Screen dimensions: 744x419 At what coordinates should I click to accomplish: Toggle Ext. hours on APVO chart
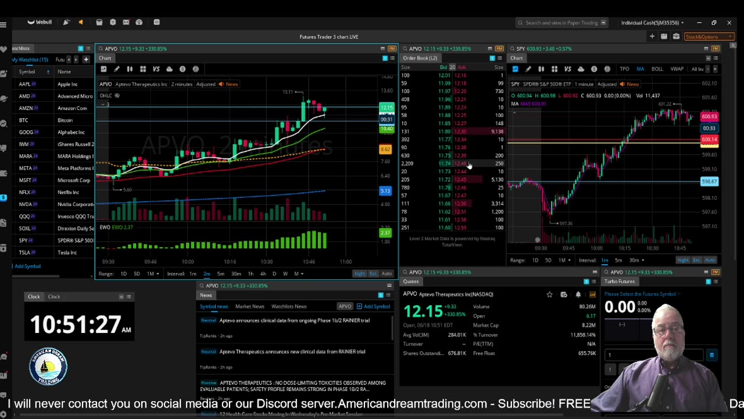coord(373,274)
